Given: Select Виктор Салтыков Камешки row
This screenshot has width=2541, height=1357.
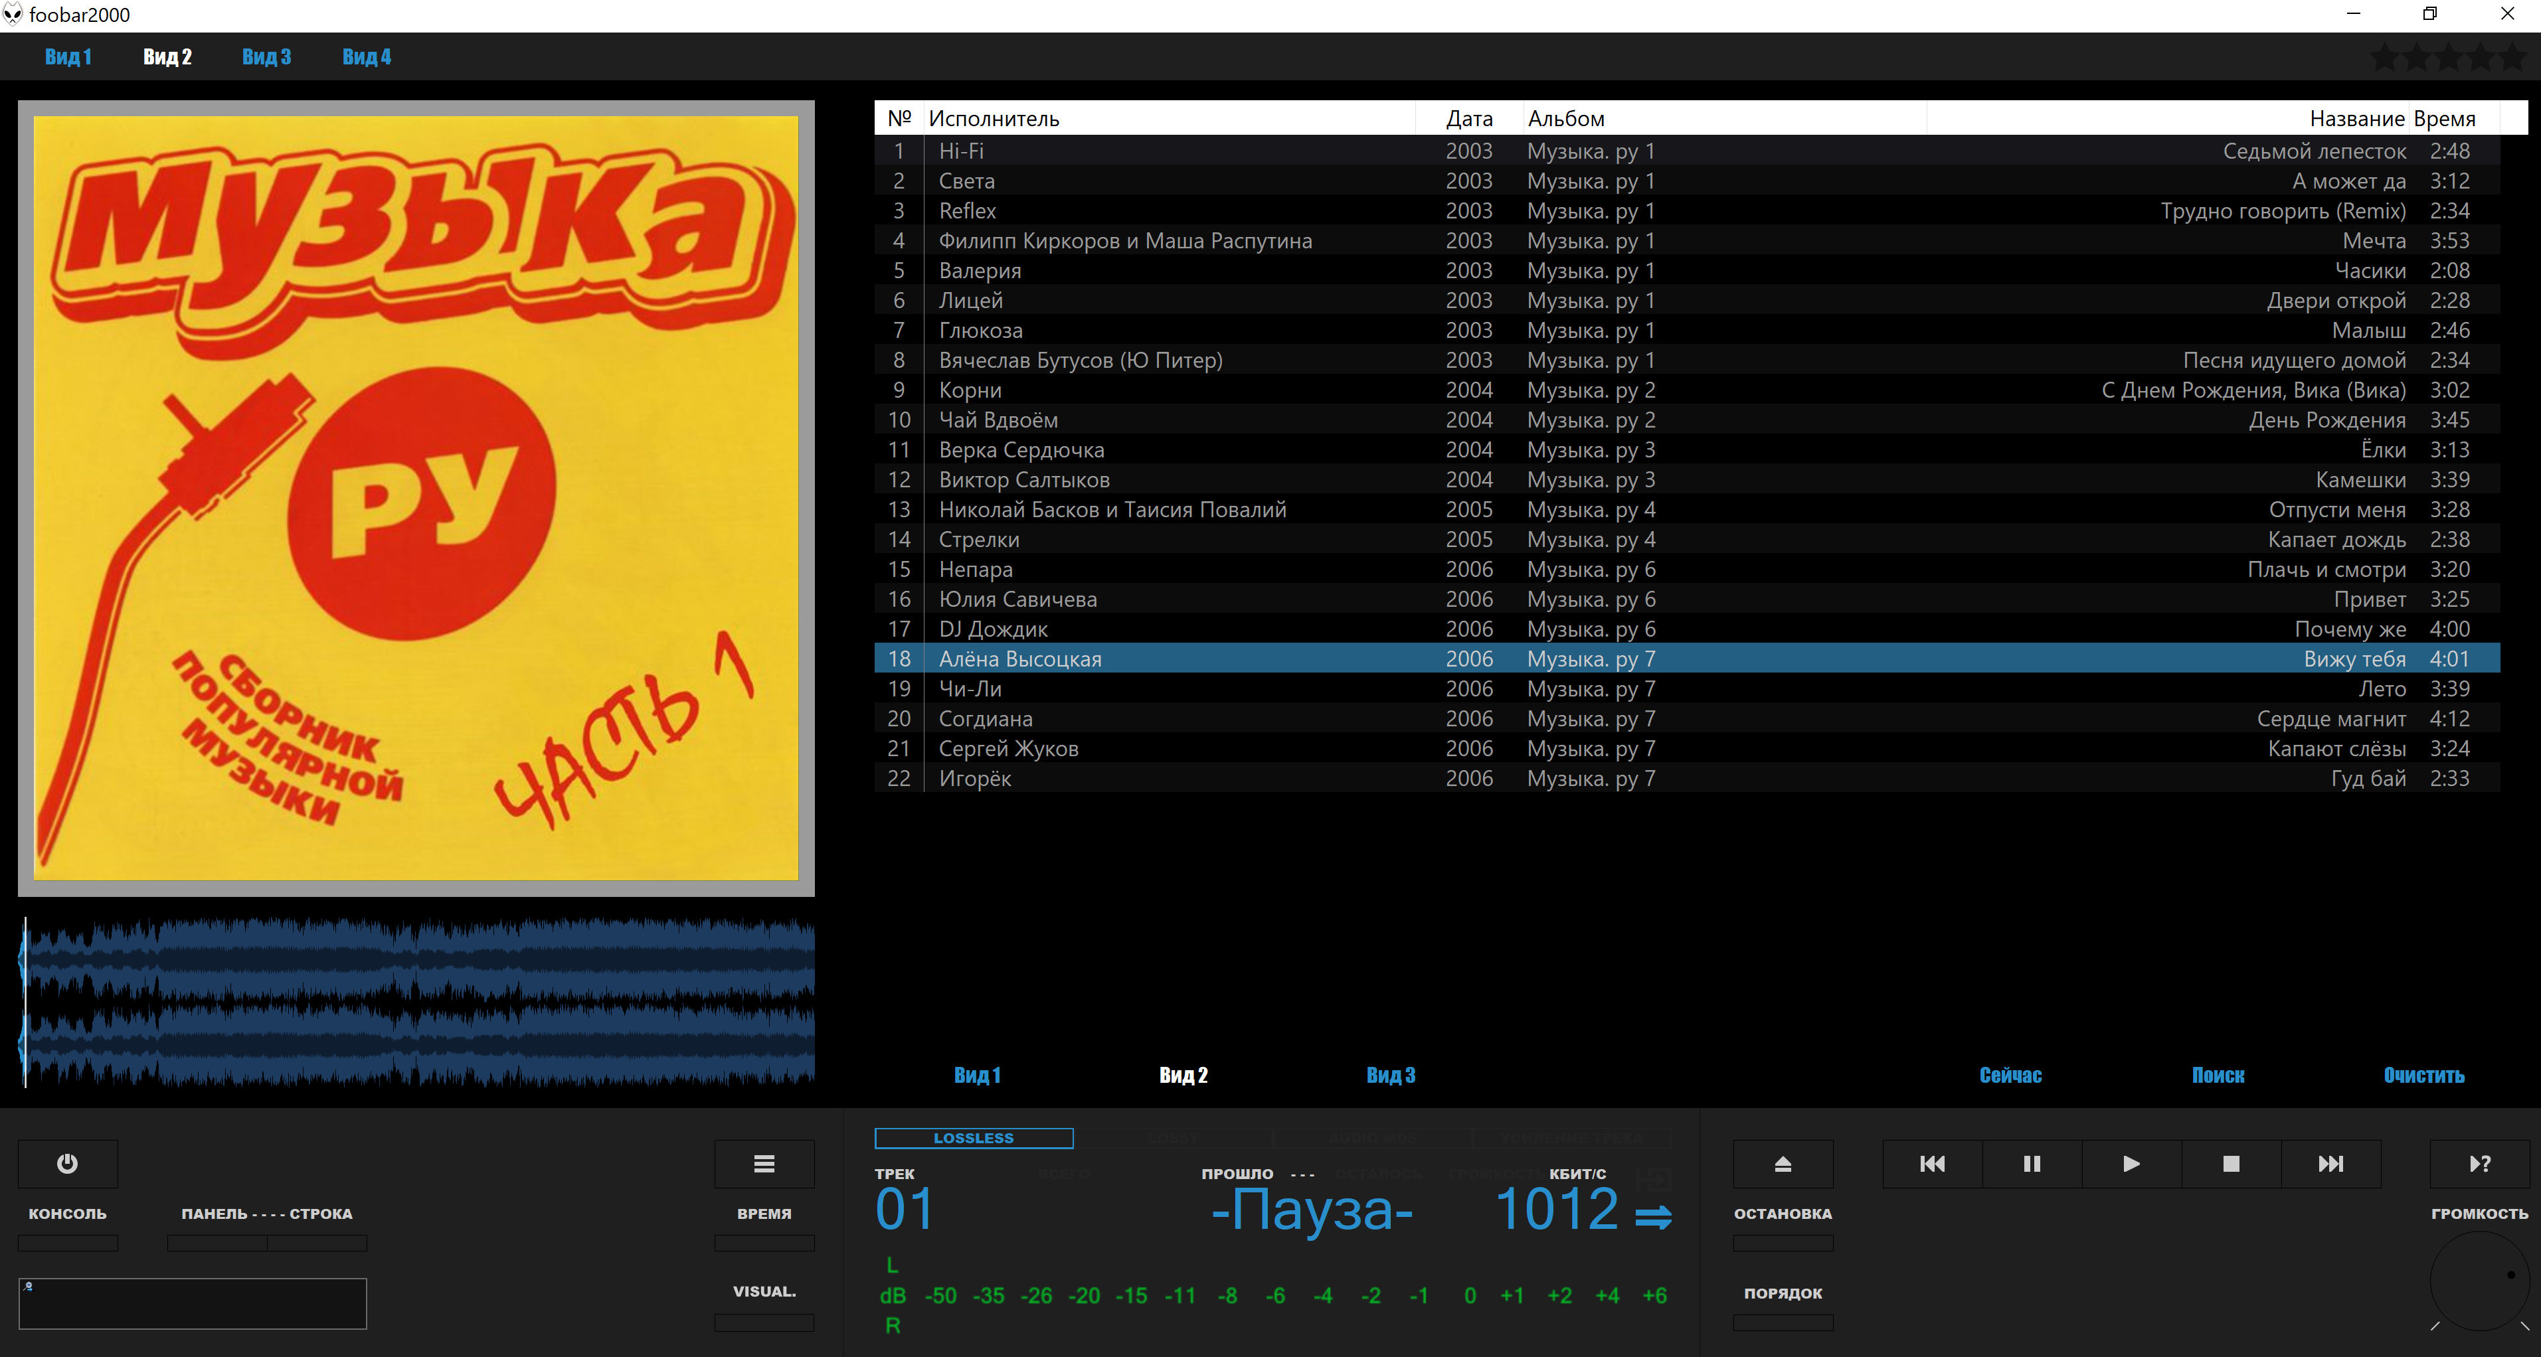Looking at the screenshot, I should click(1687, 479).
